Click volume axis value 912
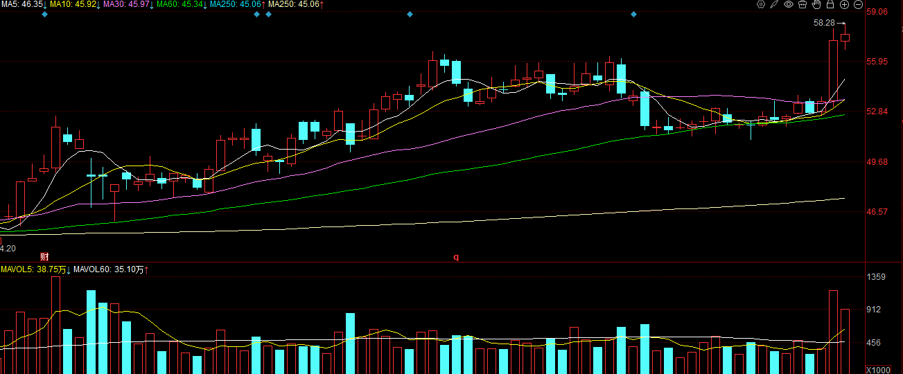 875,310
